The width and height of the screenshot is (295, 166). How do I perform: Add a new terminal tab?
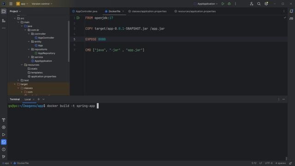click(x=39, y=99)
